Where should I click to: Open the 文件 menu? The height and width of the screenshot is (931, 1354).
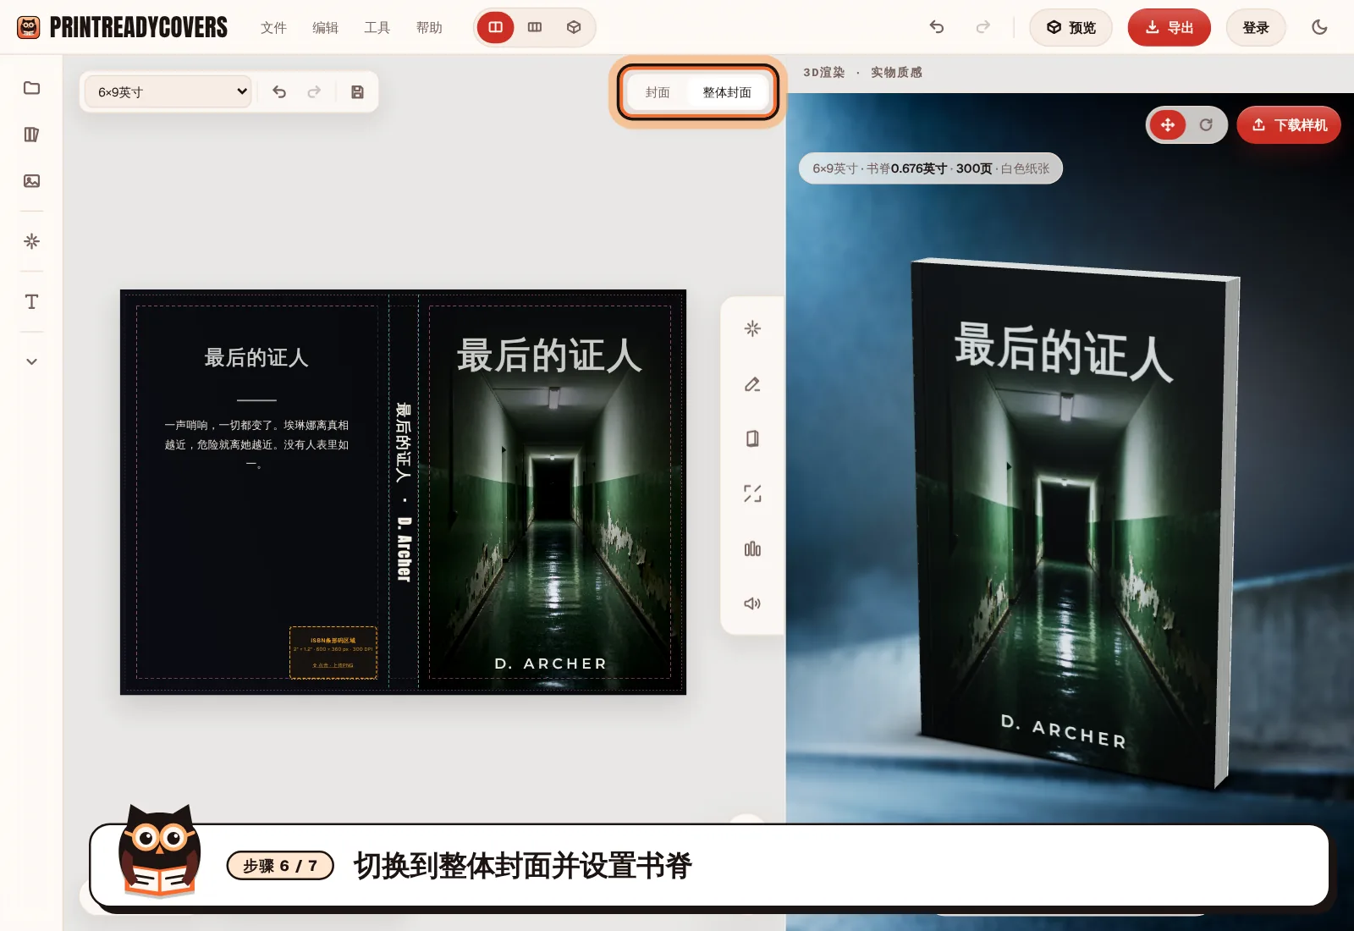point(273,28)
